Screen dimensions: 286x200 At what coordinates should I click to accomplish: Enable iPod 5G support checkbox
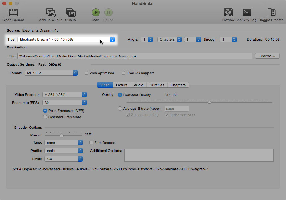coord(124,73)
